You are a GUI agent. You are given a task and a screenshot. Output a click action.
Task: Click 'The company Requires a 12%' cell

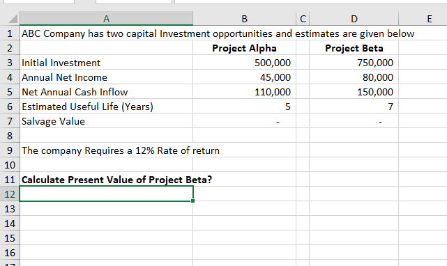point(106,150)
